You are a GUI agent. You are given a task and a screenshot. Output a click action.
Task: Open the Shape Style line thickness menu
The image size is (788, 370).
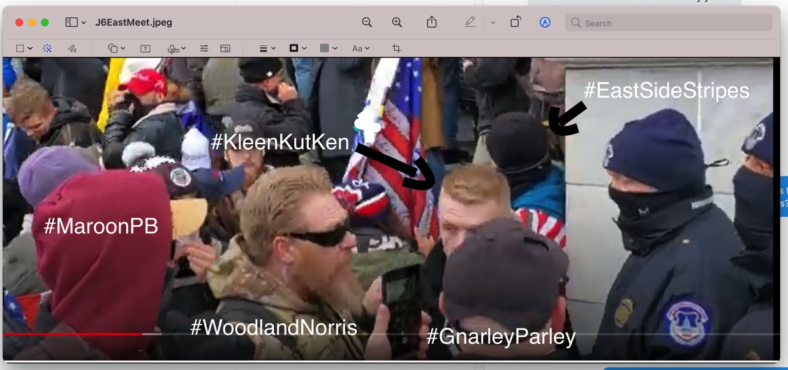[263, 48]
